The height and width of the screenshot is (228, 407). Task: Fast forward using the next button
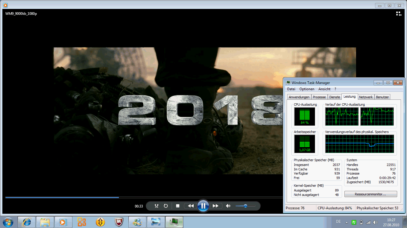pos(215,206)
